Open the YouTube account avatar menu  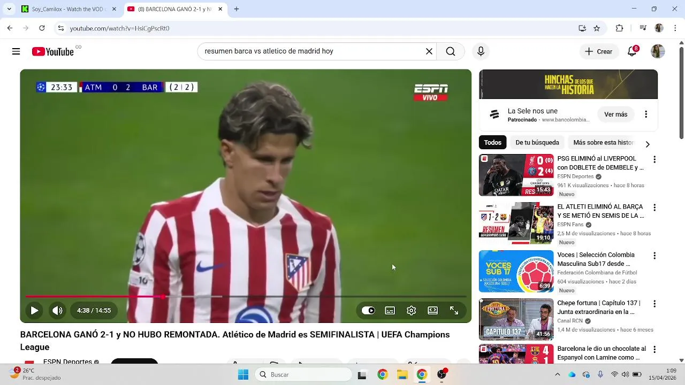click(x=658, y=51)
